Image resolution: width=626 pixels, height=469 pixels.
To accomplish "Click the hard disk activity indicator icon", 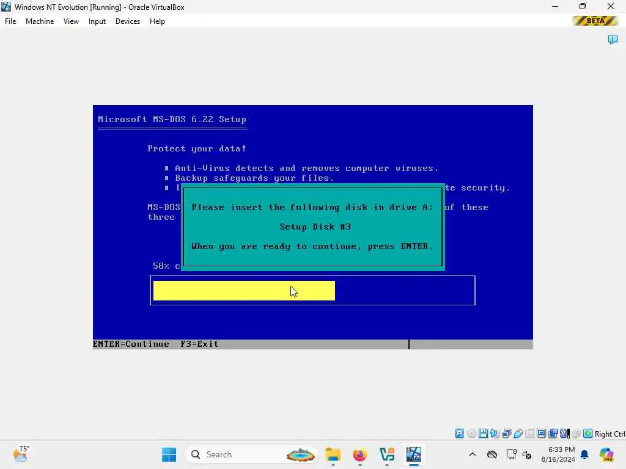I will coord(460,434).
